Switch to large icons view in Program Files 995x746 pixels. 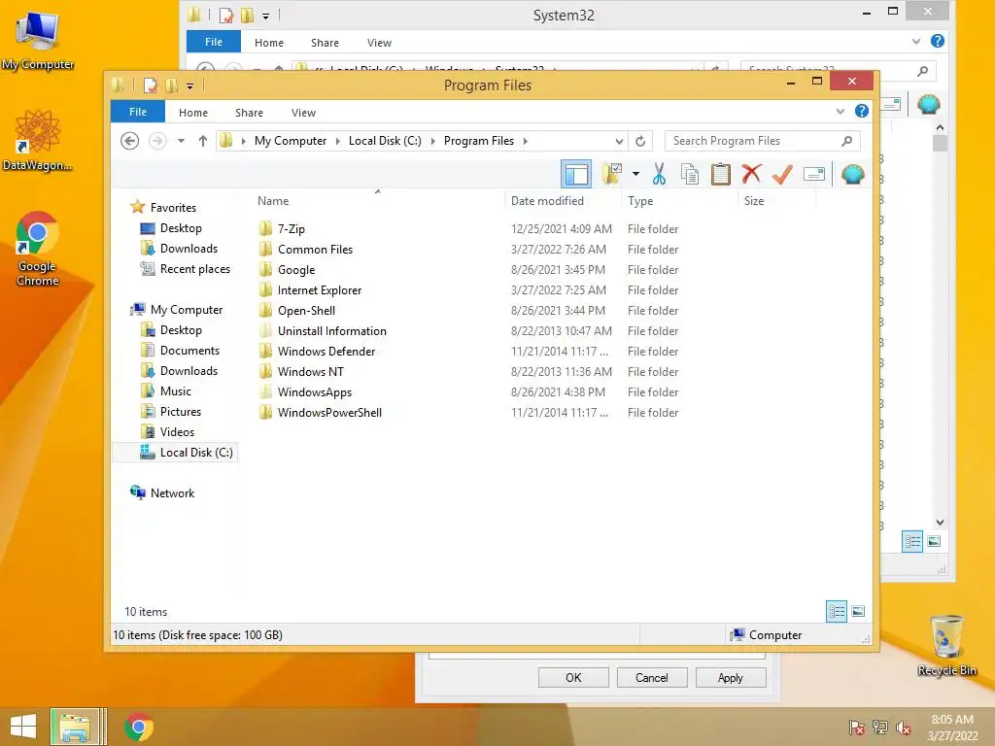pos(858,612)
